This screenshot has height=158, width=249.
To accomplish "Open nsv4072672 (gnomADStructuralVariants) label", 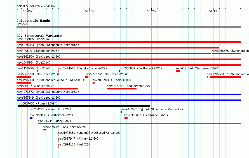I will coord(48,92).
